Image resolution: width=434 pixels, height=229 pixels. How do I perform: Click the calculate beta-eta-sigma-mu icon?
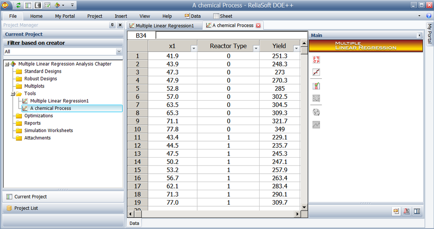316,59
